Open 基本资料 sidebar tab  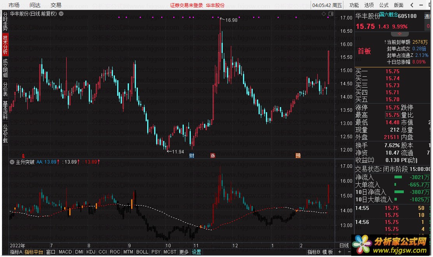click(x=5, y=110)
